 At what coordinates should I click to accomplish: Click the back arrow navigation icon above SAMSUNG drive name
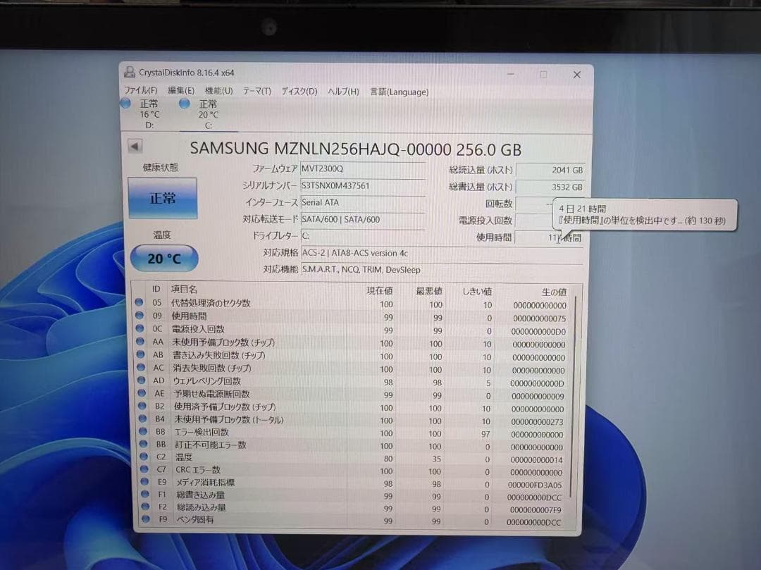click(134, 146)
